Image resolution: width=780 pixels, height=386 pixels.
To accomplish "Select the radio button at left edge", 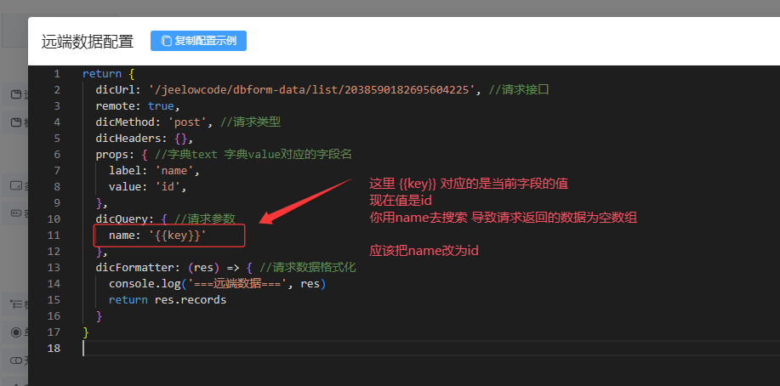I will (15, 332).
